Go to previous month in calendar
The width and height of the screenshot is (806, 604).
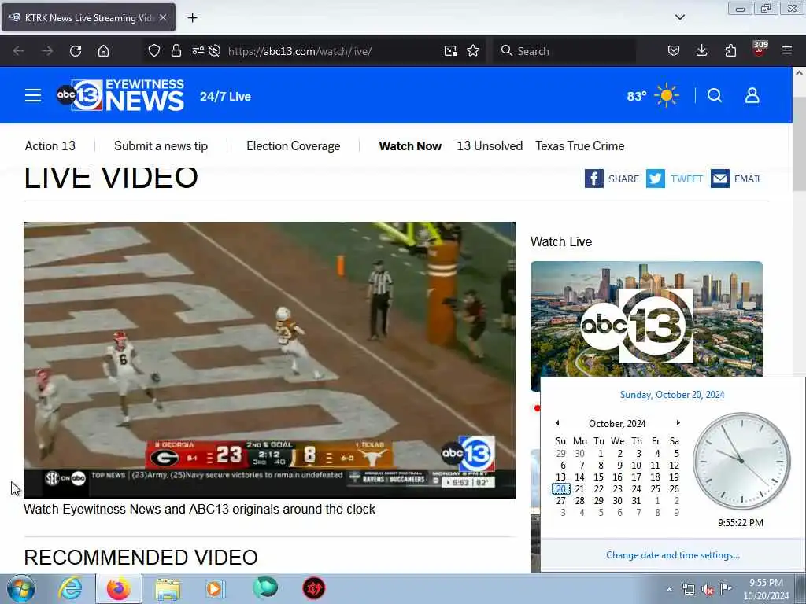pos(557,423)
